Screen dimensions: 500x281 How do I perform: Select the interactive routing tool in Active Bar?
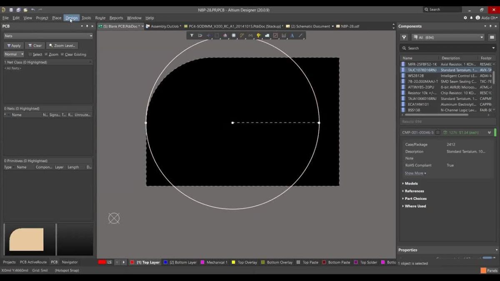[x=242, y=35]
